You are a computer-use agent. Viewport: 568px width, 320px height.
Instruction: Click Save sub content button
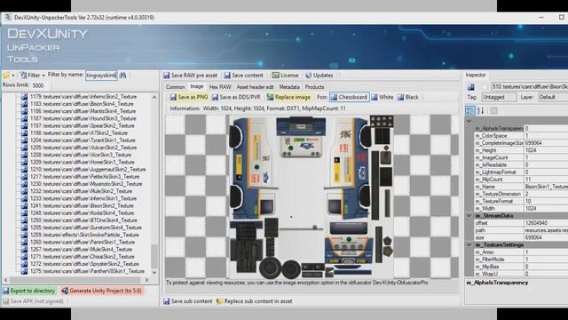187,301
